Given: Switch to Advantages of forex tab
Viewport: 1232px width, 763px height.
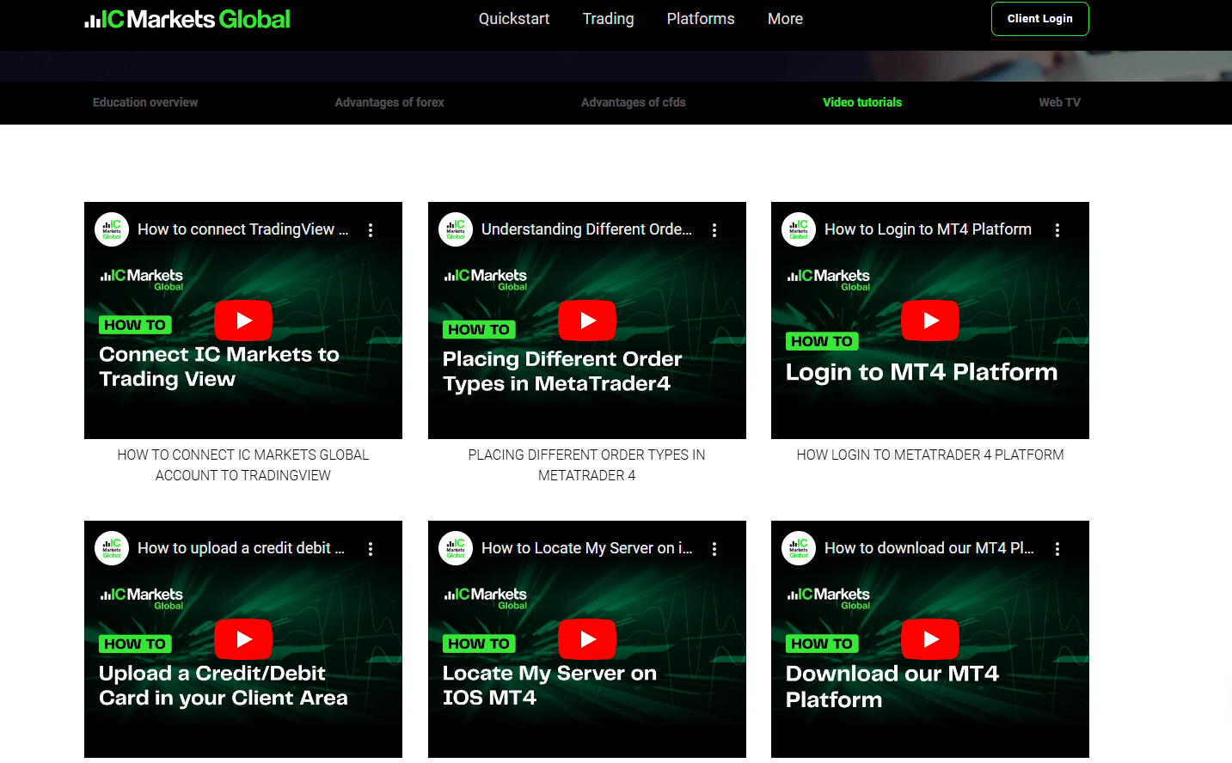Looking at the screenshot, I should (389, 102).
